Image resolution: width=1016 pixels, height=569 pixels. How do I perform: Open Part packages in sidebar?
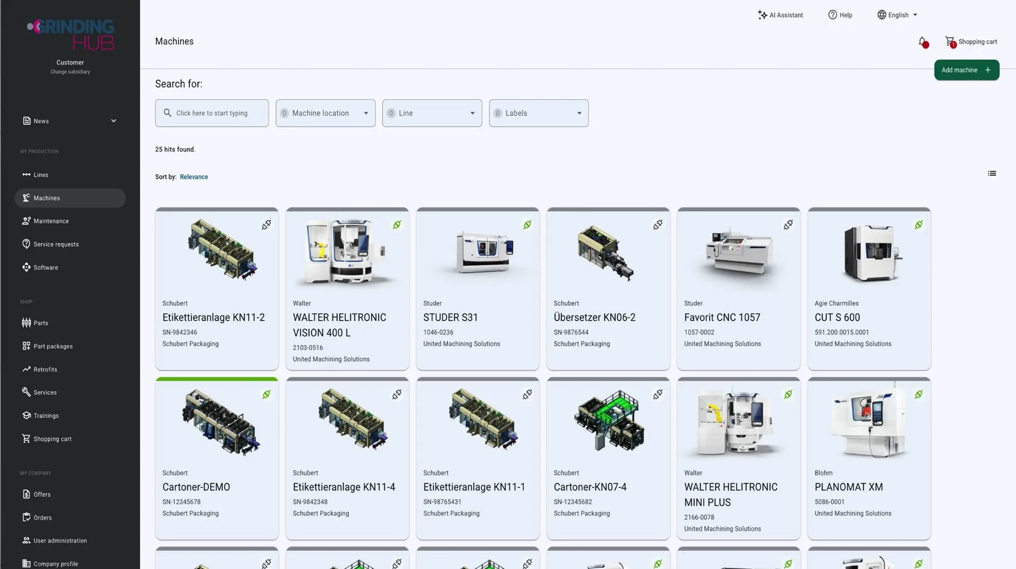[70, 346]
